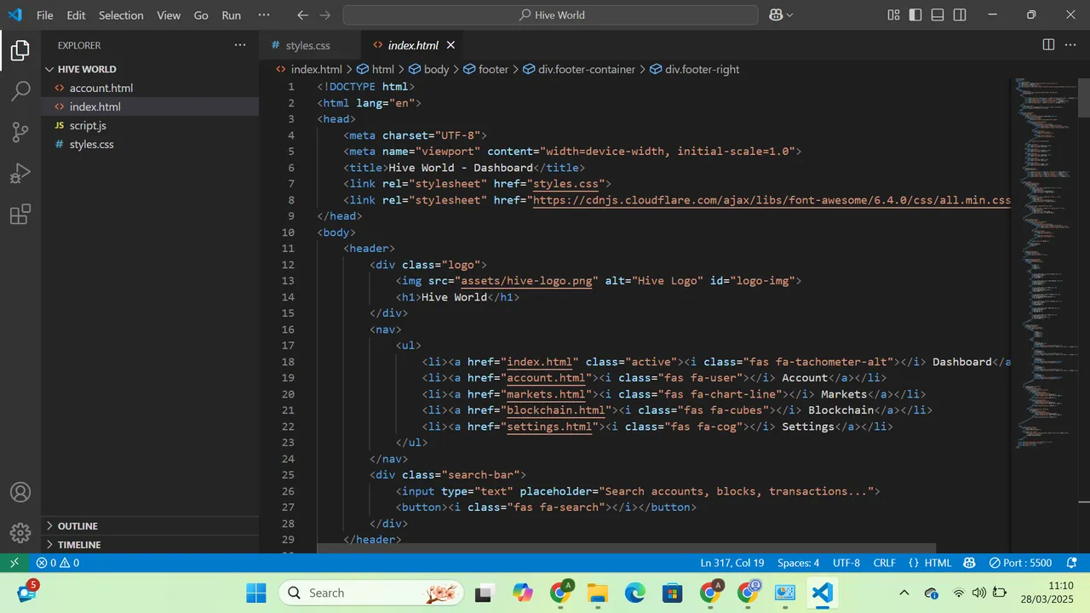Click the footer breadcrumb item
The width and height of the screenshot is (1090, 613).
485,69
